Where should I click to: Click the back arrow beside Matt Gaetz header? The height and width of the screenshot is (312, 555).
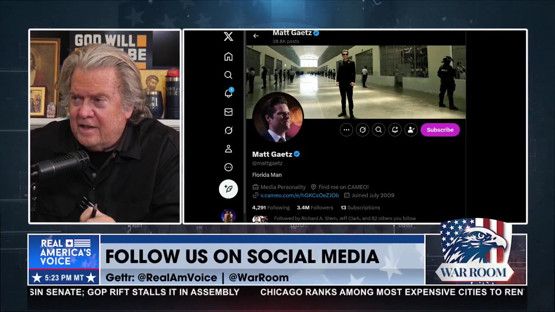tap(256, 36)
